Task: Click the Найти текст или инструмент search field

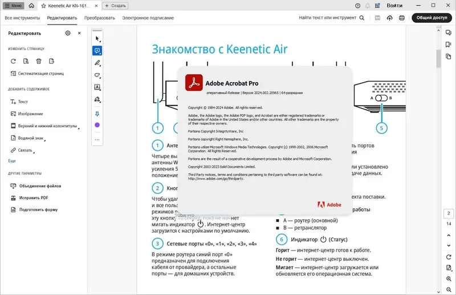Action: point(332,18)
